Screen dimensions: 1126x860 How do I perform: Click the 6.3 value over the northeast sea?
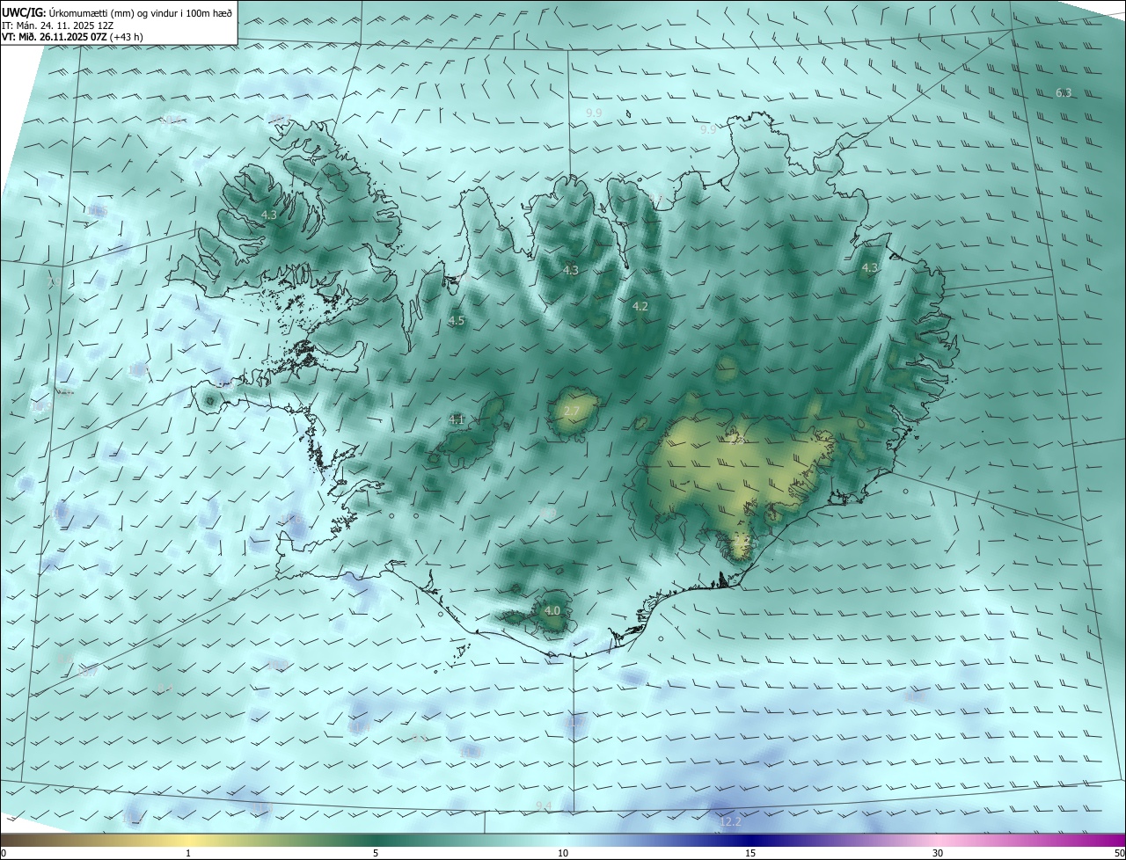[x=1064, y=93]
